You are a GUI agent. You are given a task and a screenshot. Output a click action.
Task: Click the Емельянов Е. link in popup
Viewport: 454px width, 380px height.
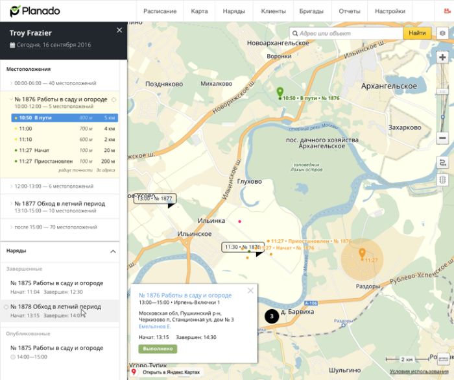tap(155, 327)
